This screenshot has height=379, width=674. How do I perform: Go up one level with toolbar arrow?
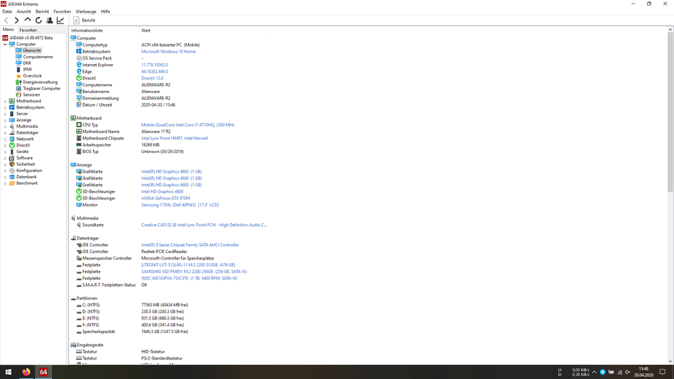(x=28, y=20)
